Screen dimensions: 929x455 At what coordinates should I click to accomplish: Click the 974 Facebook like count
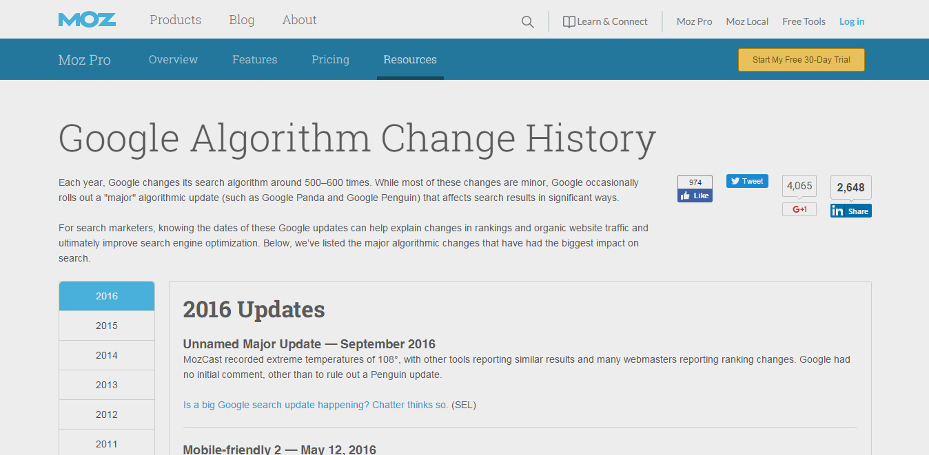click(x=695, y=182)
